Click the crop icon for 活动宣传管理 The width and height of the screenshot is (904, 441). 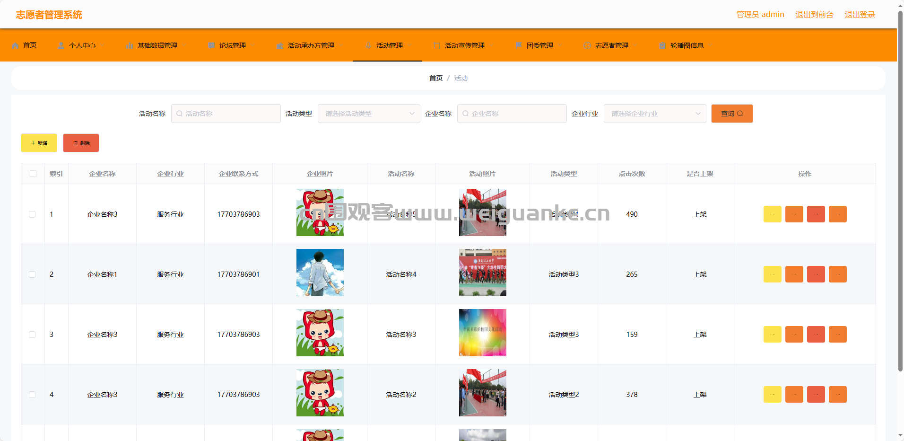[x=437, y=45]
